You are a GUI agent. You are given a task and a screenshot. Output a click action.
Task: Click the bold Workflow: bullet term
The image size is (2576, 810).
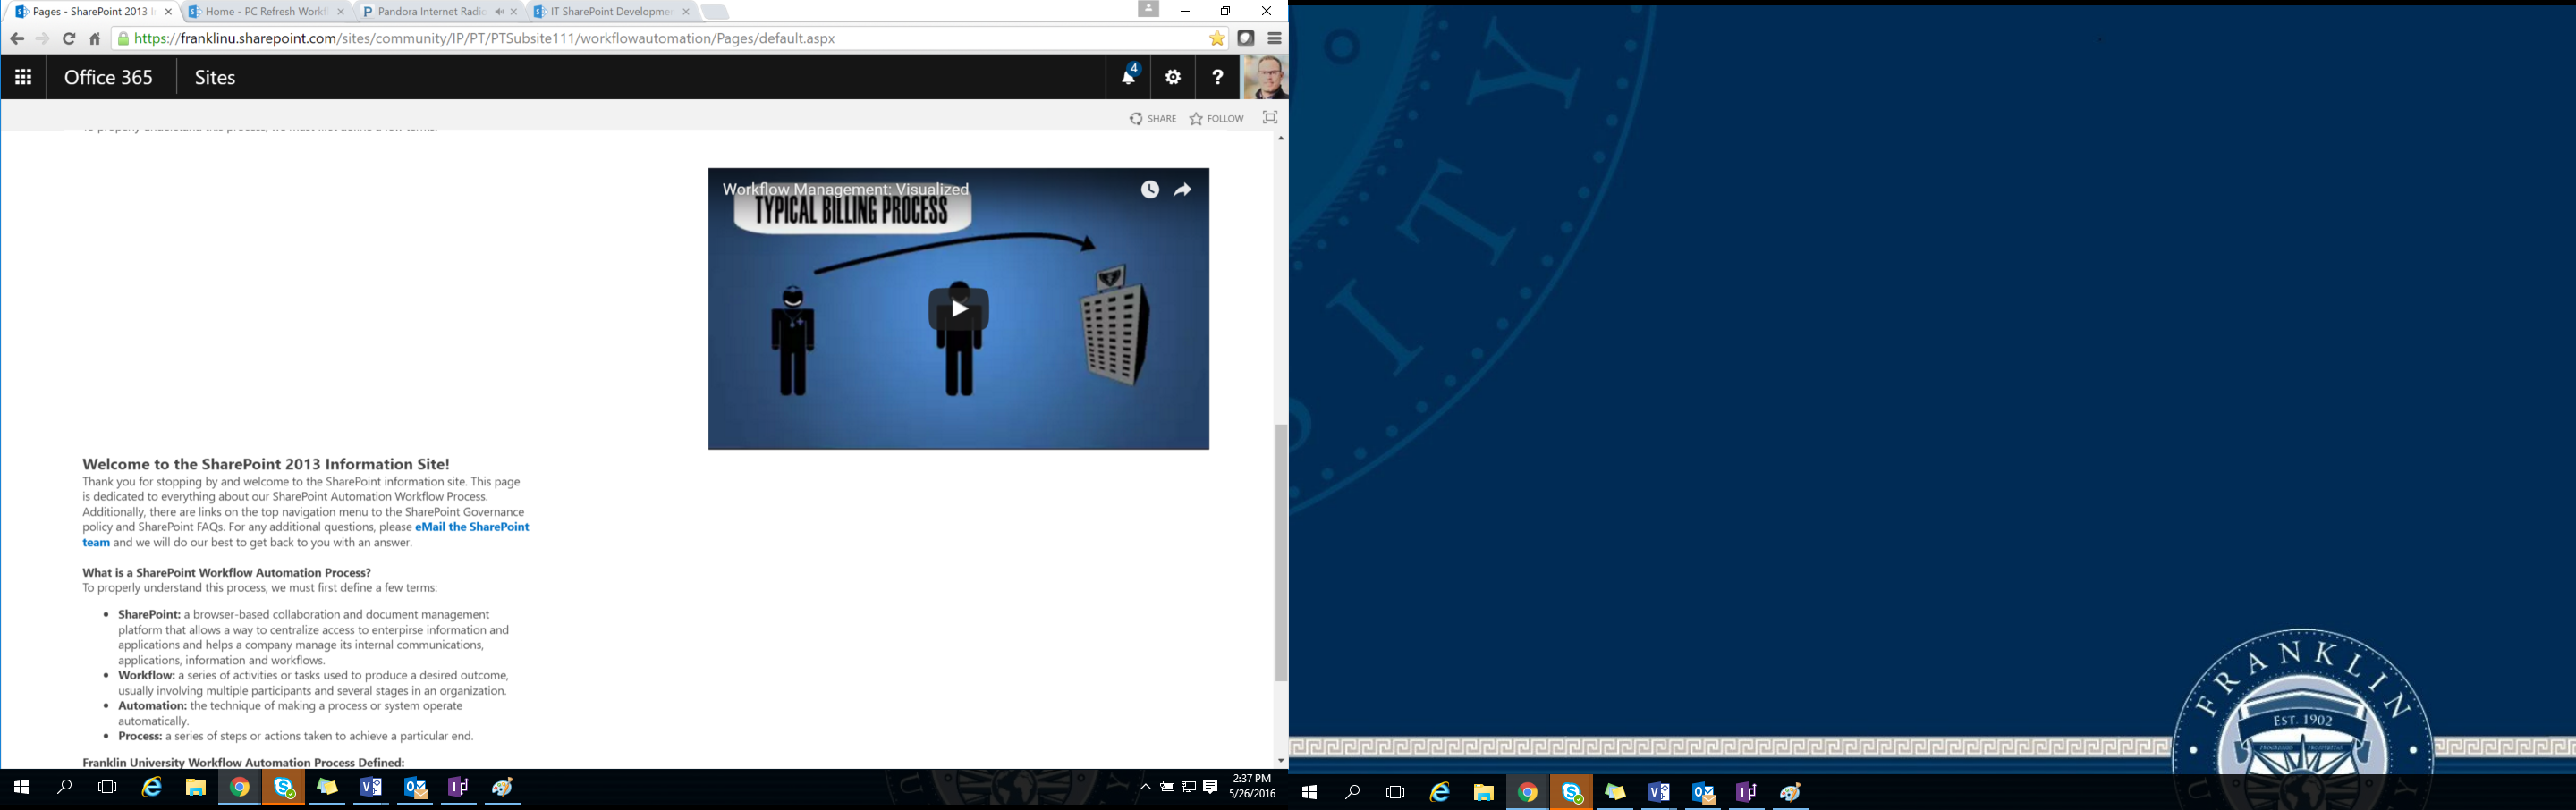146,676
